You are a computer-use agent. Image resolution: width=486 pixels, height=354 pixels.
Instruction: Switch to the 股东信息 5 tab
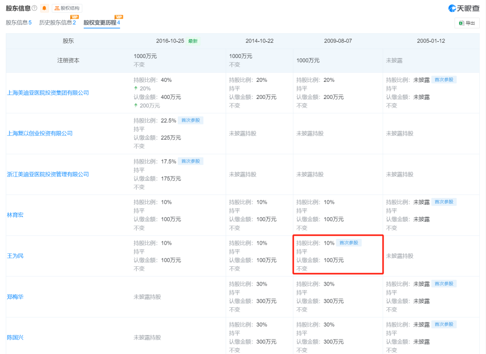[x=18, y=22]
